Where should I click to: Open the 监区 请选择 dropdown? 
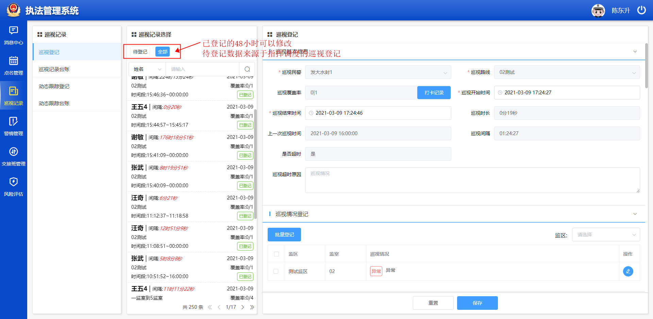tap(606, 235)
